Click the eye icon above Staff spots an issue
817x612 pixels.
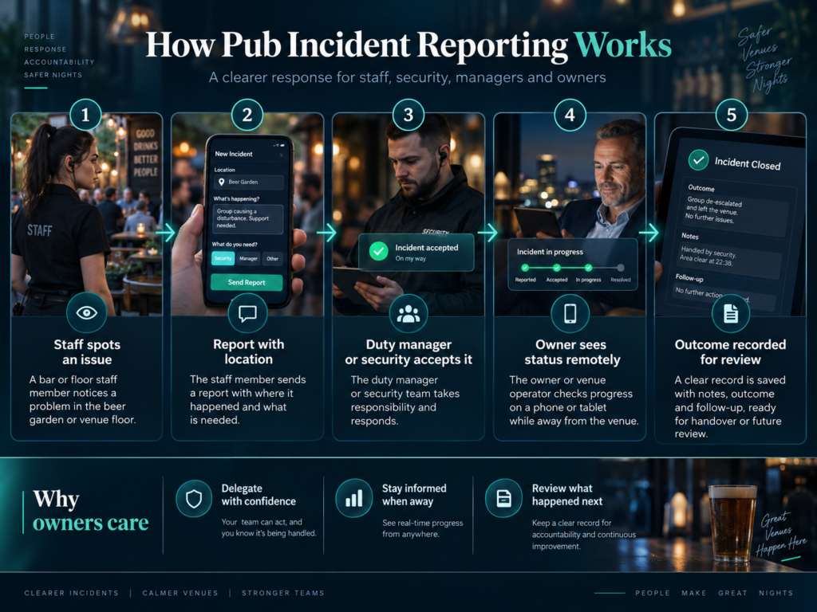pos(86,312)
